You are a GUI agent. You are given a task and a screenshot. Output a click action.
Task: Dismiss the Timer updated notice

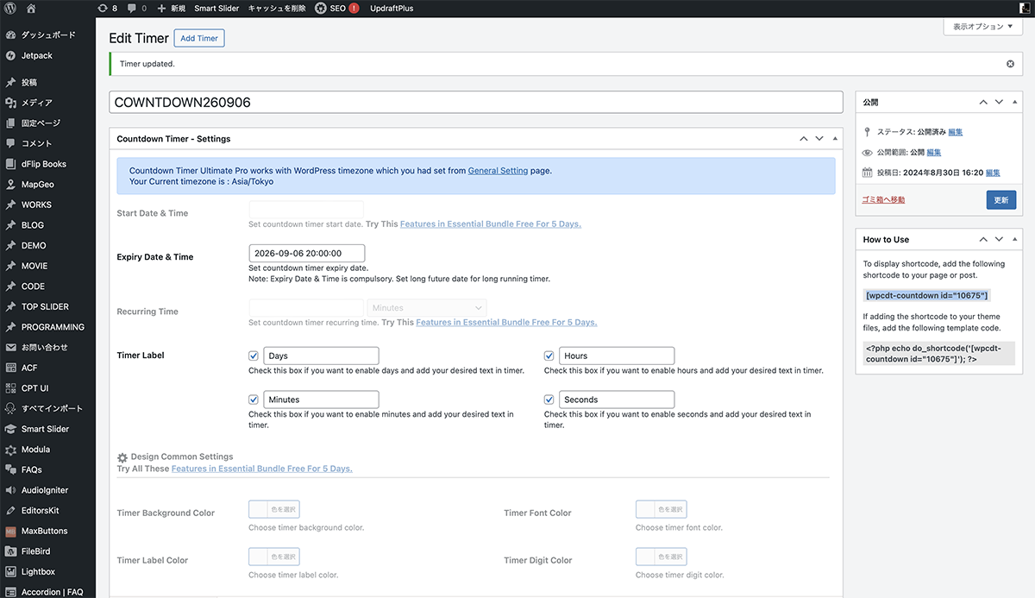coord(1010,64)
